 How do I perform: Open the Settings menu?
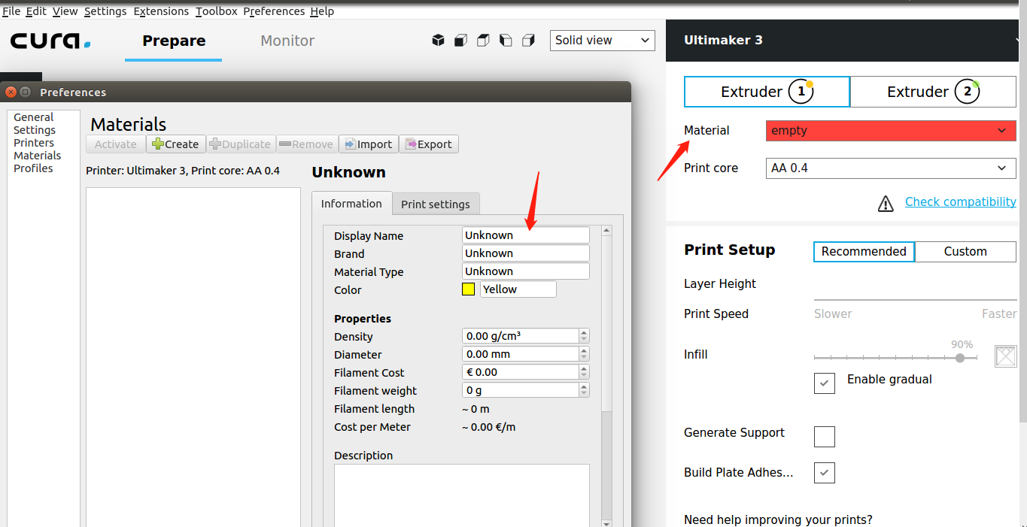click(x=105, y=11)
